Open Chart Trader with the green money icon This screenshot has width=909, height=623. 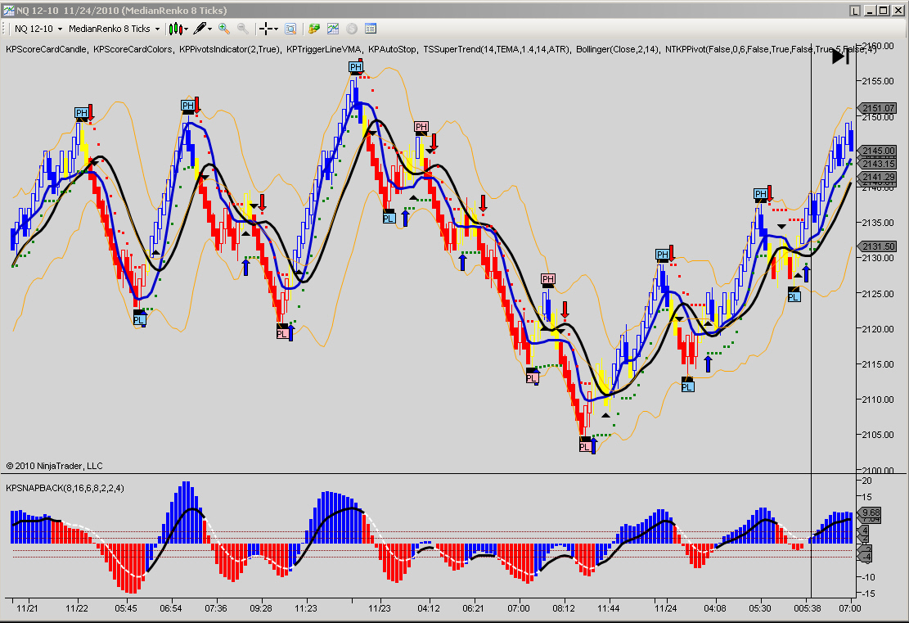[x=314, y=29]
